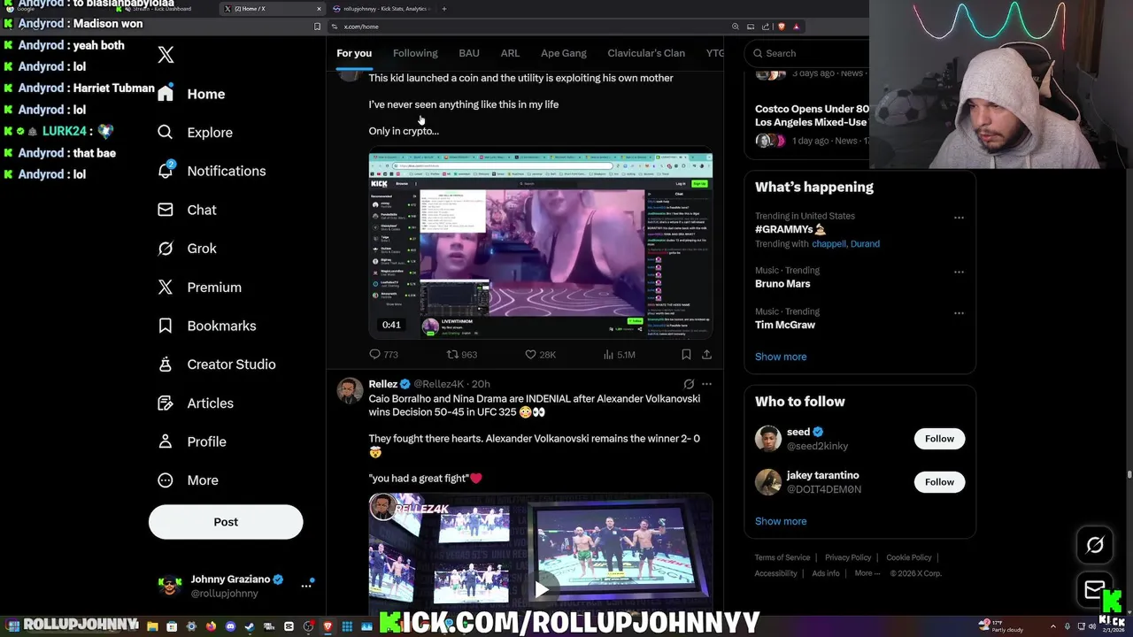Screen dimensions: 1133x637
Task: Show more under Who to follow
Action: coord(781,521)
